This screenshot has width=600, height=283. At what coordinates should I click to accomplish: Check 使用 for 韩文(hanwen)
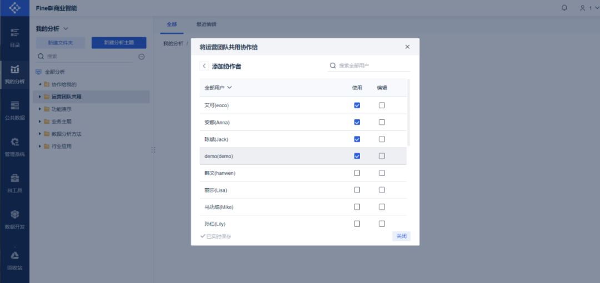pos(357,173)
